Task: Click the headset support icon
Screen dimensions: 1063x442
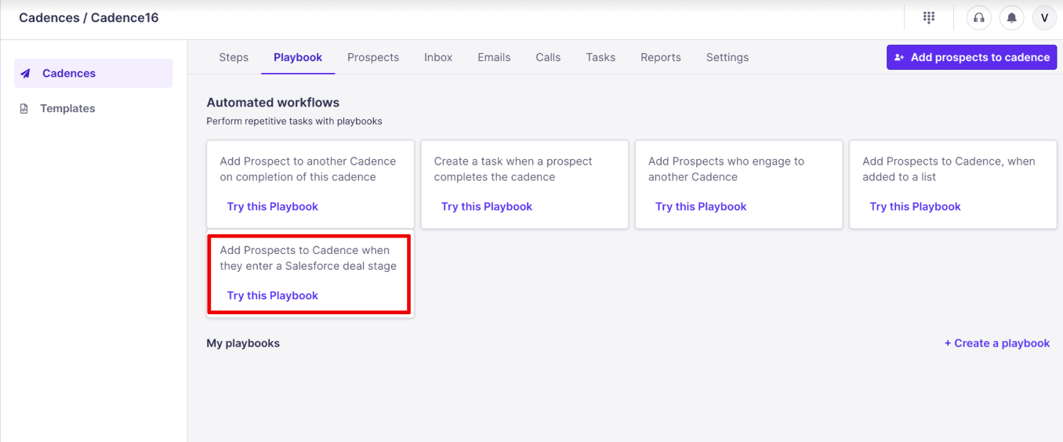Action: coord(978,18)
